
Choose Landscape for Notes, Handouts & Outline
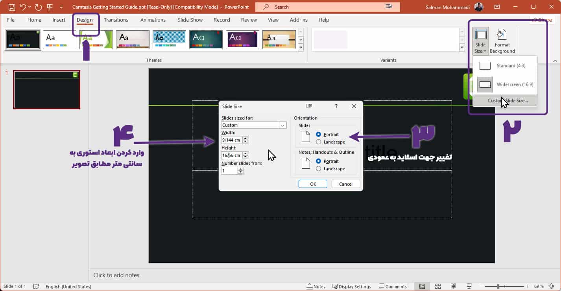319,169
